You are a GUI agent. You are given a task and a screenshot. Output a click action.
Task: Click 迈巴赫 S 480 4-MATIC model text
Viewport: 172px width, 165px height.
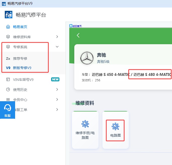(152, 75)
